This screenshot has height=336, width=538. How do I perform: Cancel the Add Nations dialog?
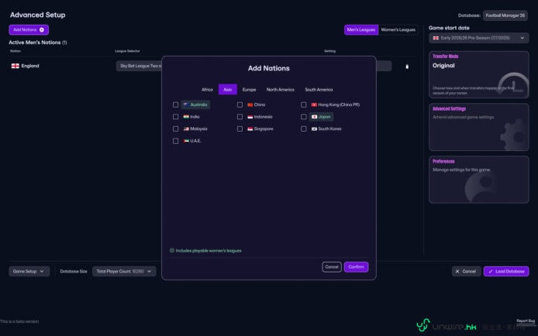click(332, 267)
